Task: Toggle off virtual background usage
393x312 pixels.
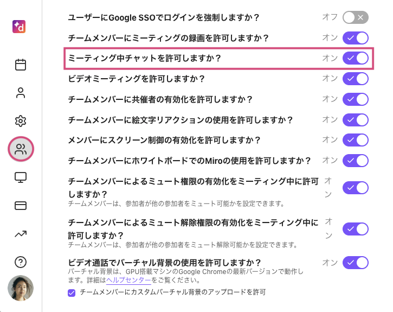Action: point(356,263)
